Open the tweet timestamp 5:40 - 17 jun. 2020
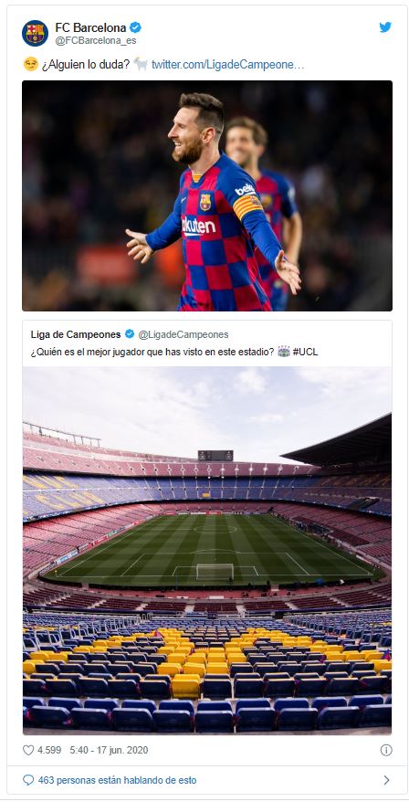Screen dimensions: 409x812 (109, 750)
